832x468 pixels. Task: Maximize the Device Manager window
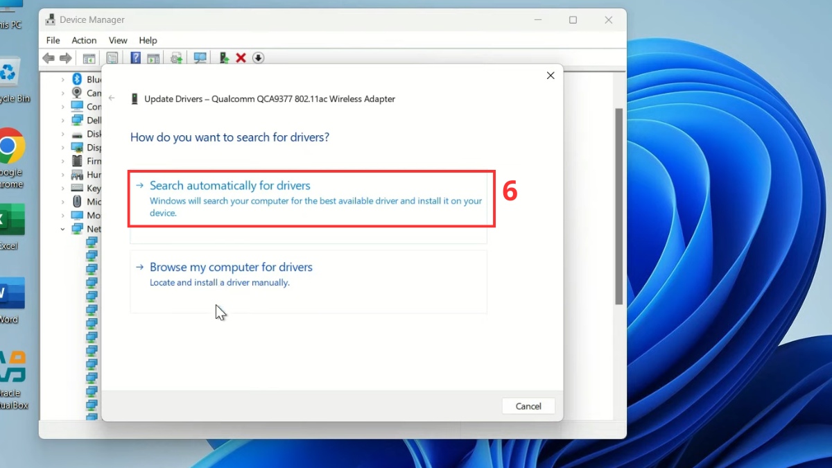pos(573,20)
